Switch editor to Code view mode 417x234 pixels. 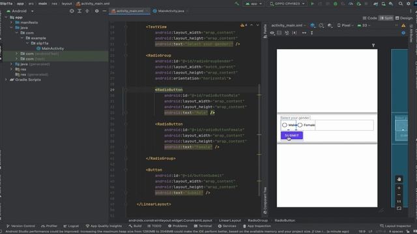(x=369, y=18)
